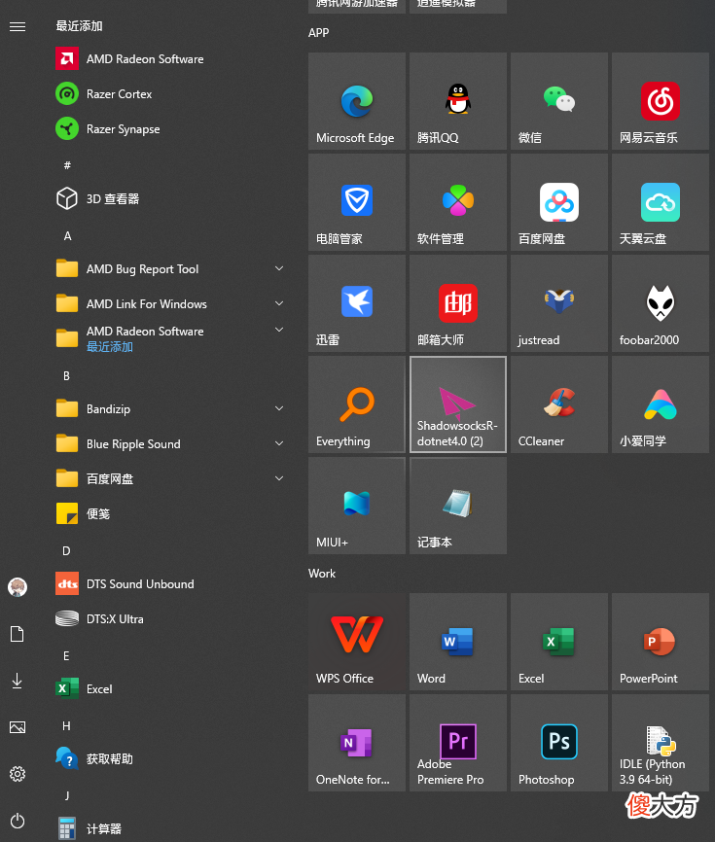Viewport: 715px width, 842px height.
Task: Launch the CCleaner tile
Action: pyautogui.click(x=559, y=404)
